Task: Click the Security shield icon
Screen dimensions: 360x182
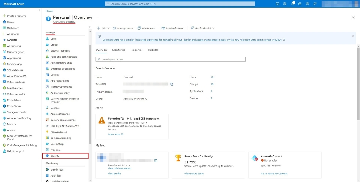Action: pyautogui.click(x=48, y=156)
